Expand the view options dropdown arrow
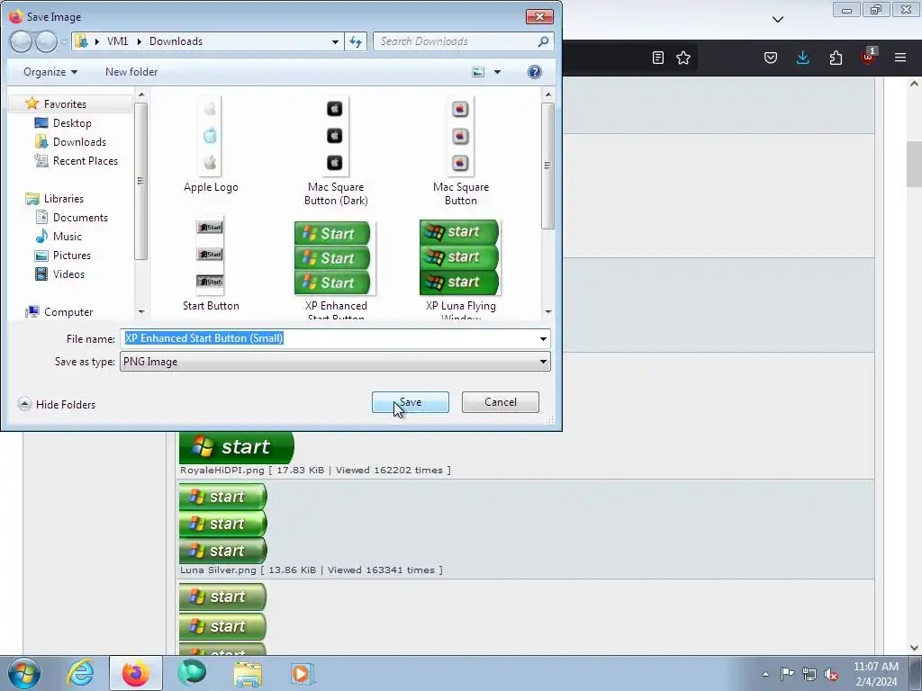 [x=497, y=72]
